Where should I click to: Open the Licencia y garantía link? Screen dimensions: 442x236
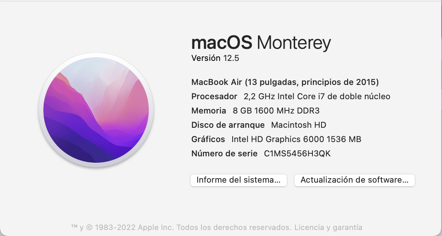tap(328, 227)
